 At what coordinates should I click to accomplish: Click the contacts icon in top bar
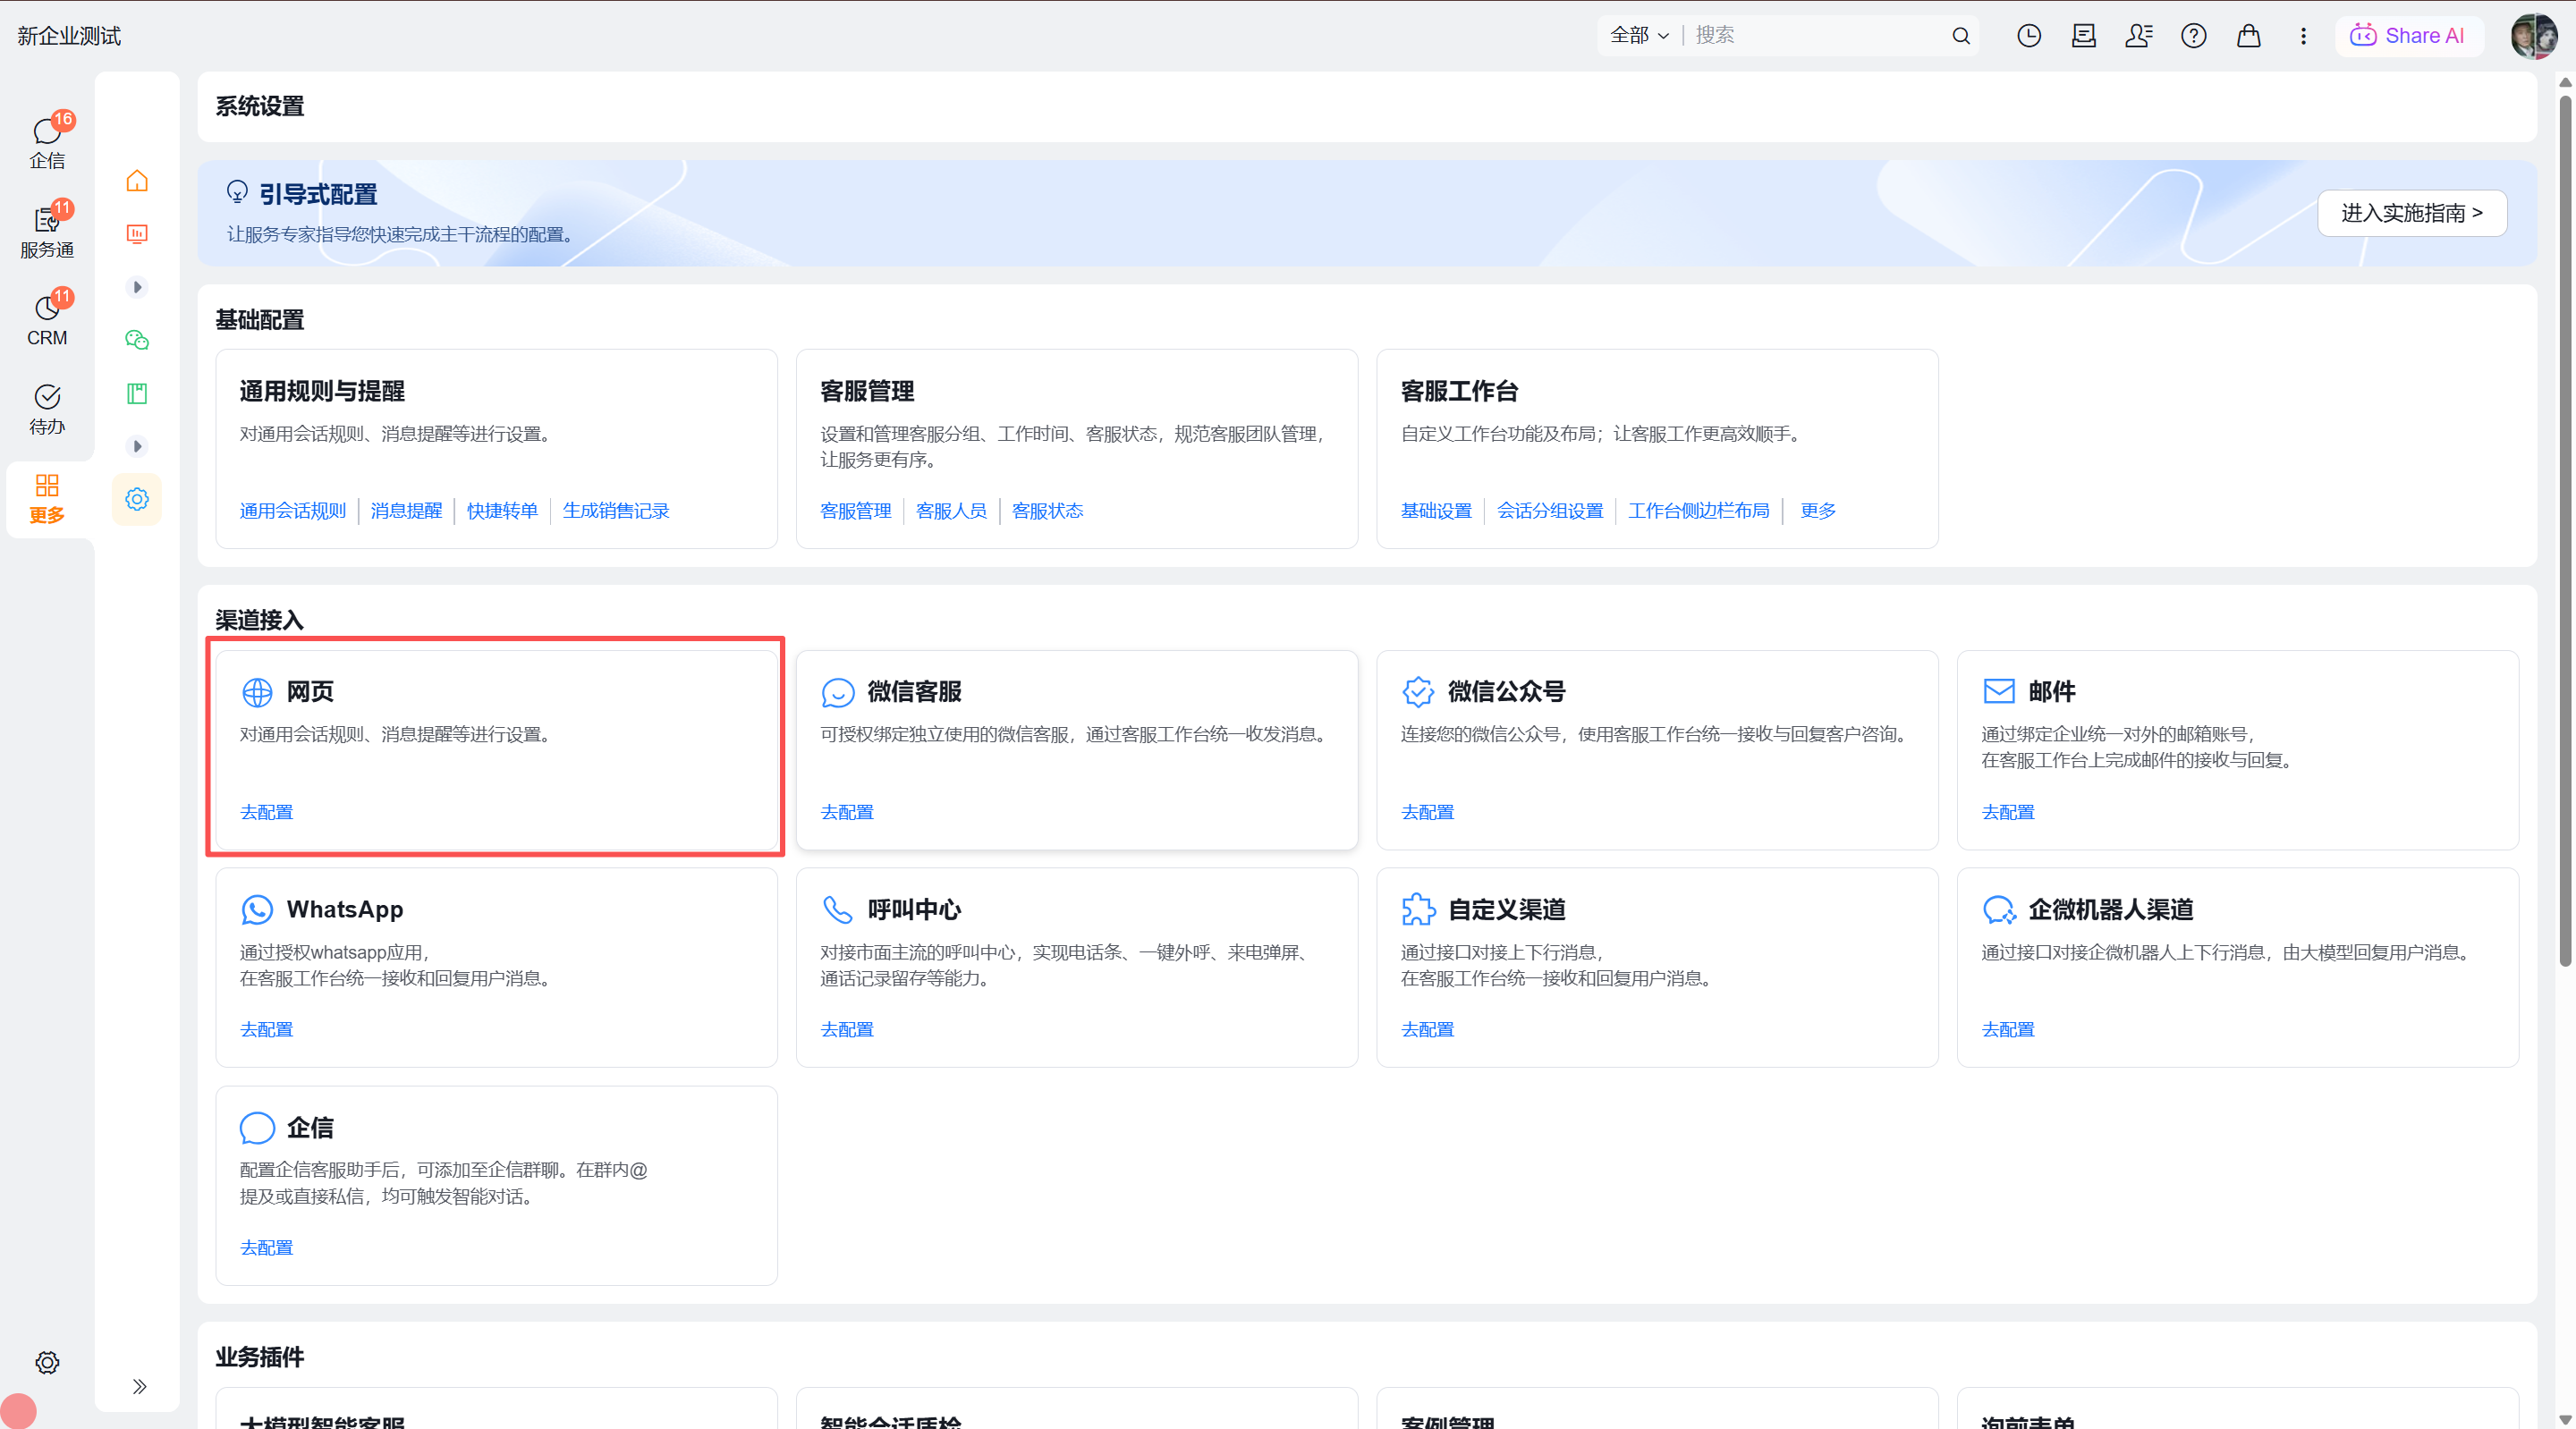[2138, 36]
